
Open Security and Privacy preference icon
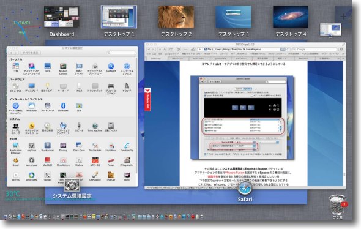[95, 67]
